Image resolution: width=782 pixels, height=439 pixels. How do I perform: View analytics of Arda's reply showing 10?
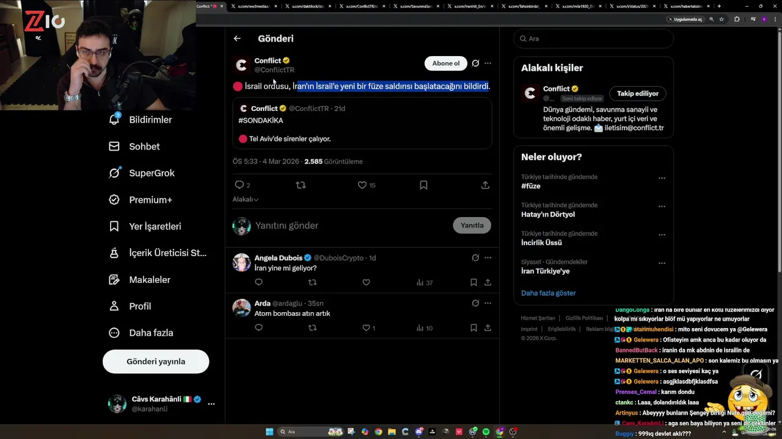point(425,328)
